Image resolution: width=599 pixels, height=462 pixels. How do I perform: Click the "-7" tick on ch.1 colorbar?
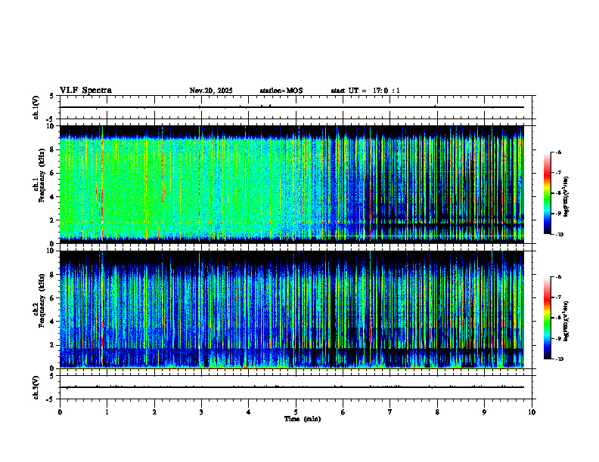[x=558, y=173]
